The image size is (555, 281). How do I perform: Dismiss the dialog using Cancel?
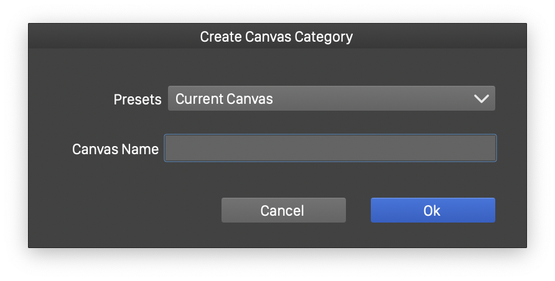[x=283, y=210]
